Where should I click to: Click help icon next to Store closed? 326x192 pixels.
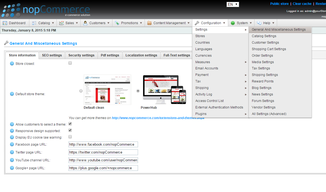(12, 64)
